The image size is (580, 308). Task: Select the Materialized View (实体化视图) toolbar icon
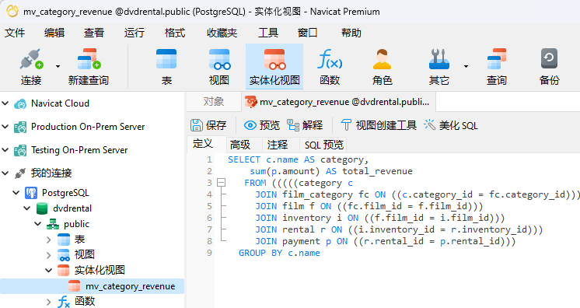pos(274,59)
